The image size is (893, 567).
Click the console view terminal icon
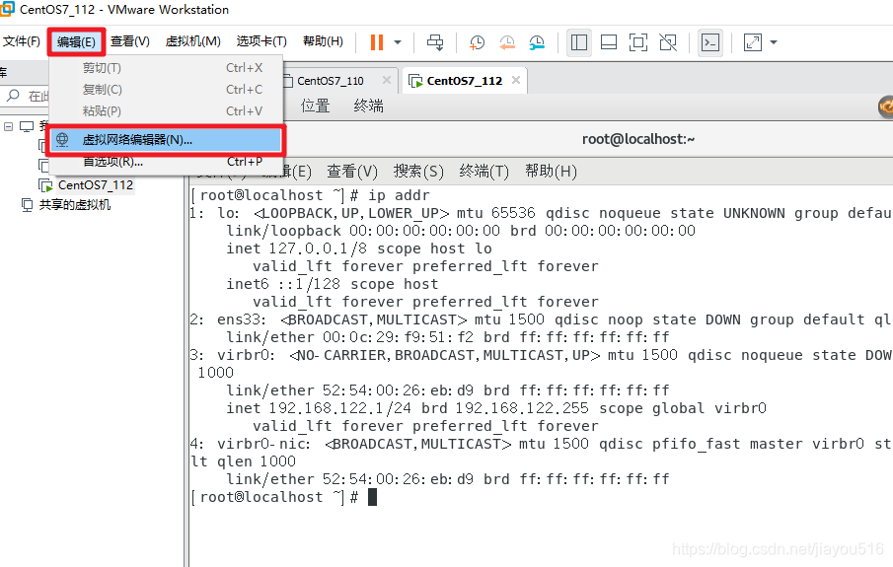pos(710,42)
